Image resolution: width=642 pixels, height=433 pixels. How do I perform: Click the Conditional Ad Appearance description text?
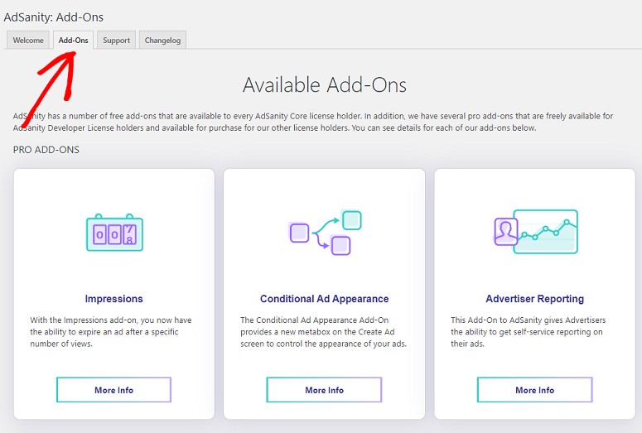(323, 332)
